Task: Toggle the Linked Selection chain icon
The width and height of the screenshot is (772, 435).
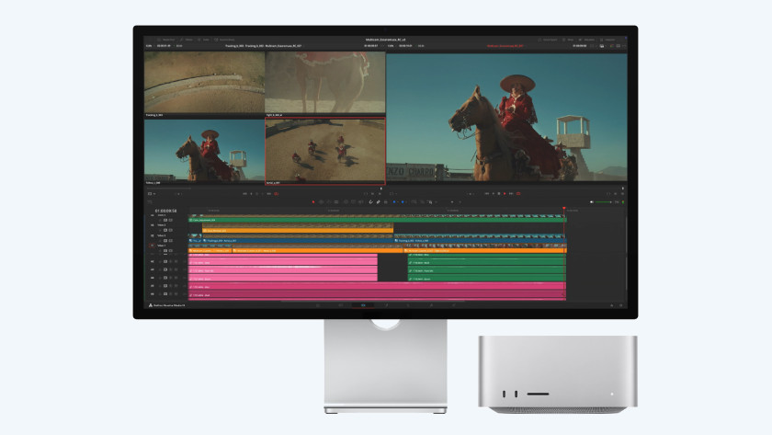Action: [x=378, y=202]
